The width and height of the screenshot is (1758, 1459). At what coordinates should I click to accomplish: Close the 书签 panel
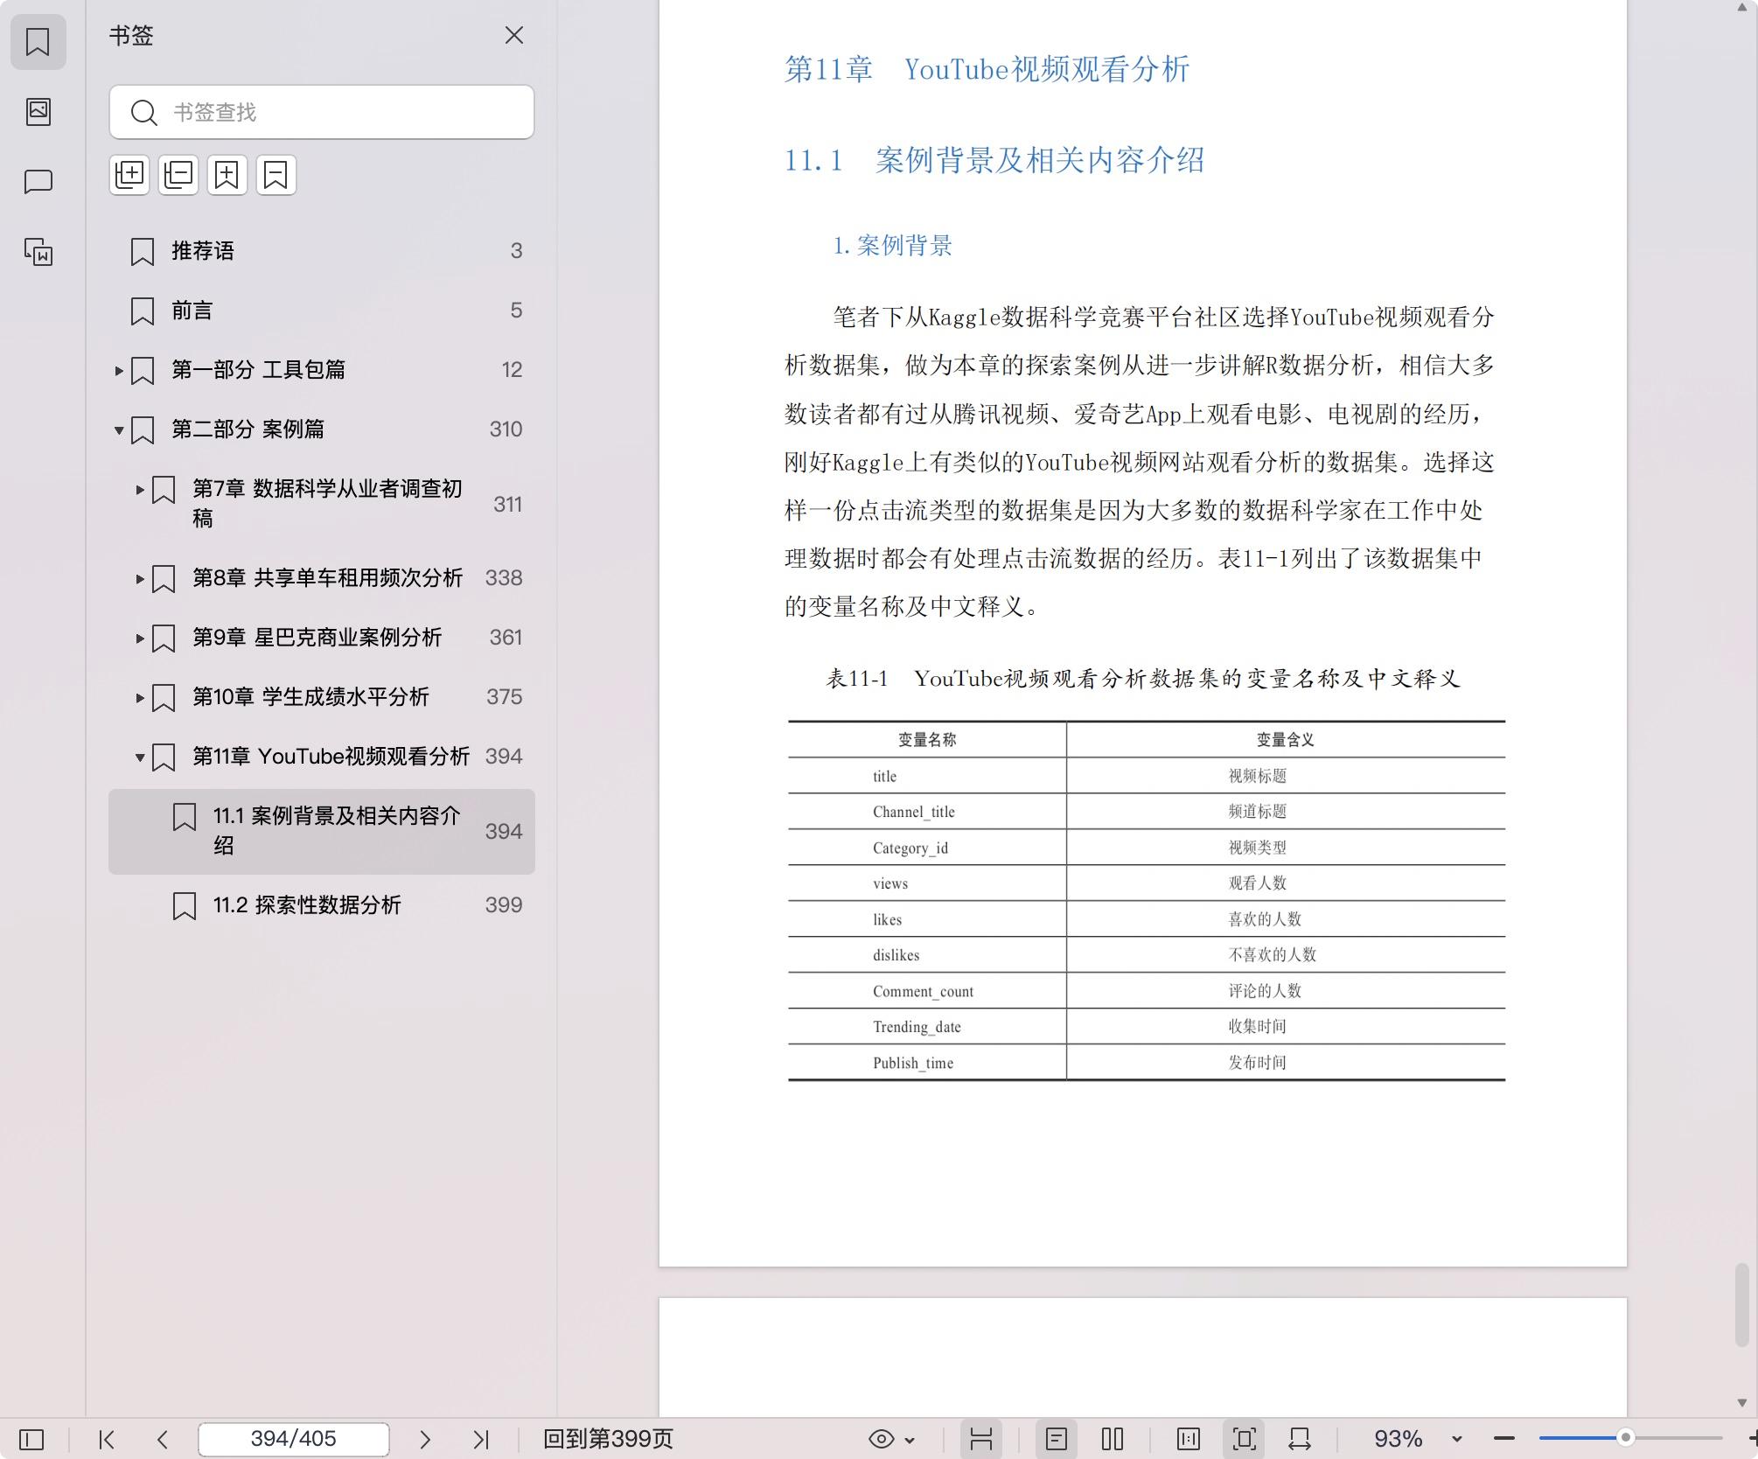click(x=514, y=35)
